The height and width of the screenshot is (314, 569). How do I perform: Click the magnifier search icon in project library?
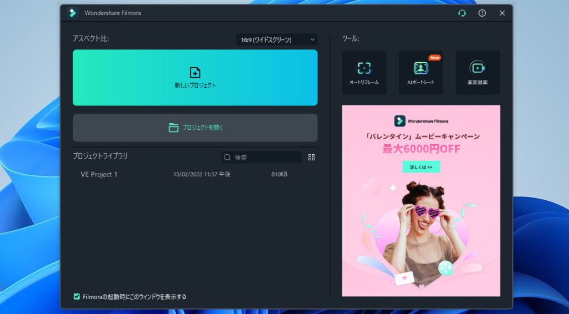[227, 157]
